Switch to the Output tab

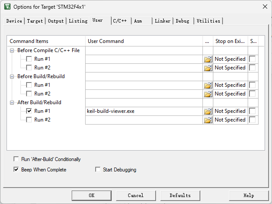click(56, 21)
